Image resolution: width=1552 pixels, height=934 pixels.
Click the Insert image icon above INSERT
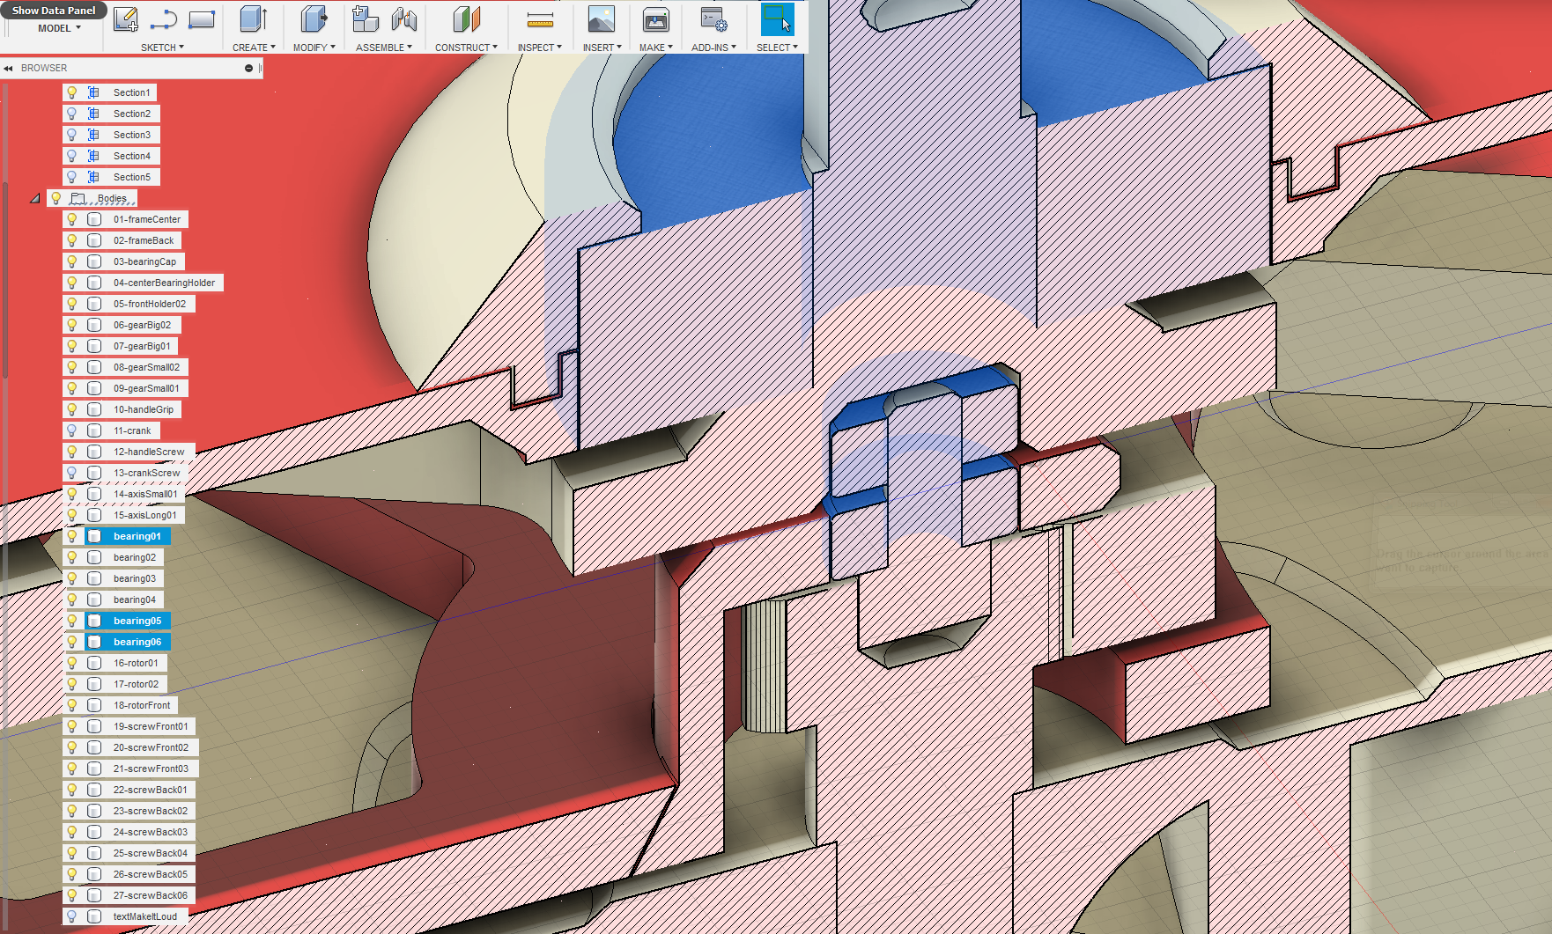point(602,19)
